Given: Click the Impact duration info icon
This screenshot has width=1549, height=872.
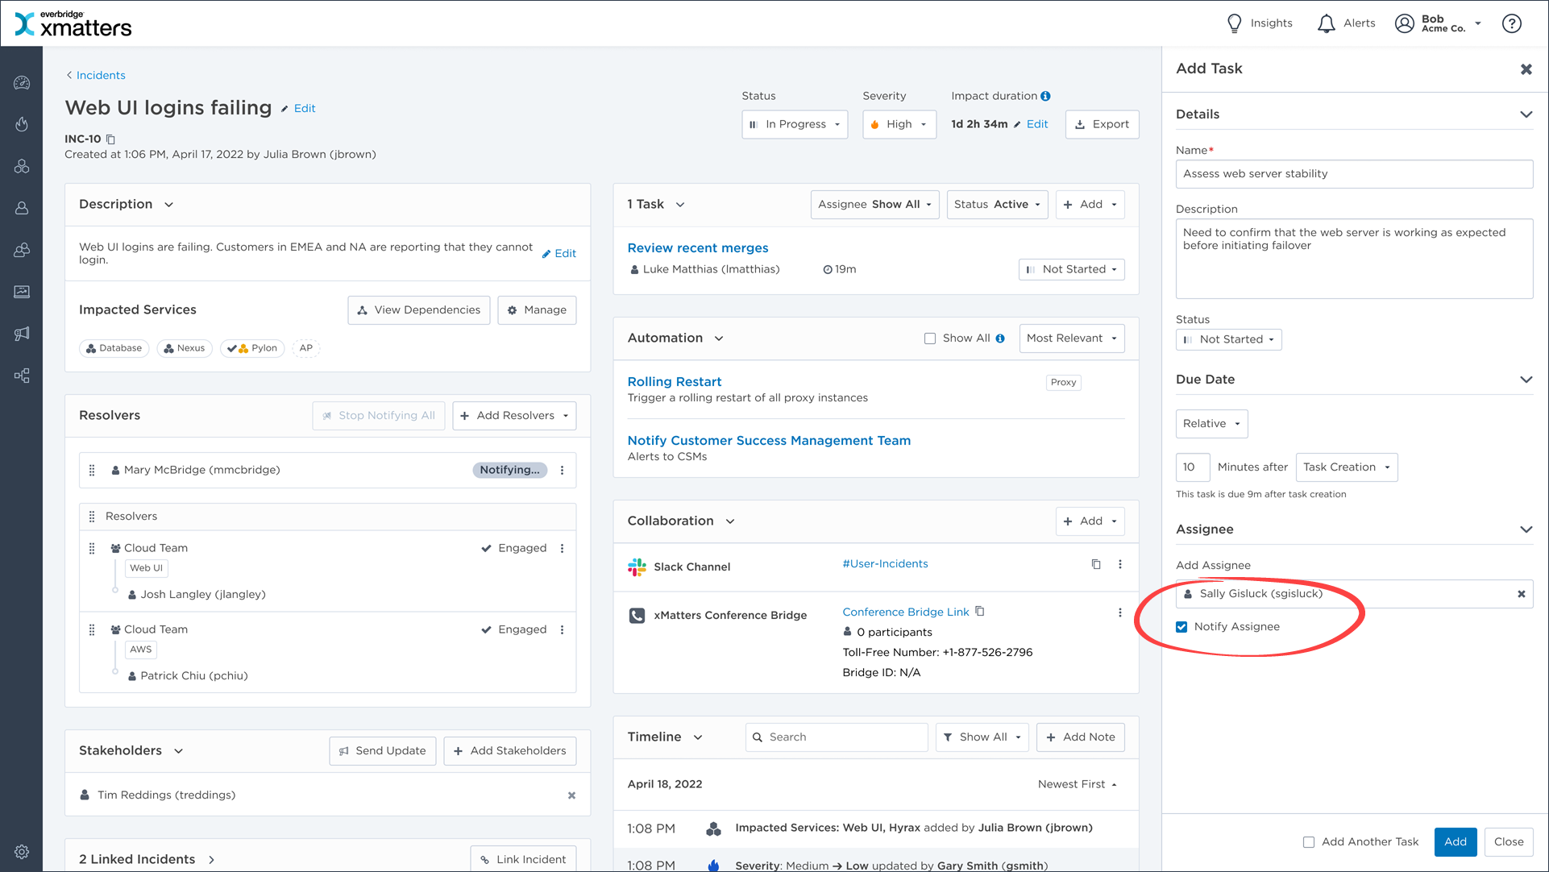Looking at the screenshot, I should tap(1045, 96).
